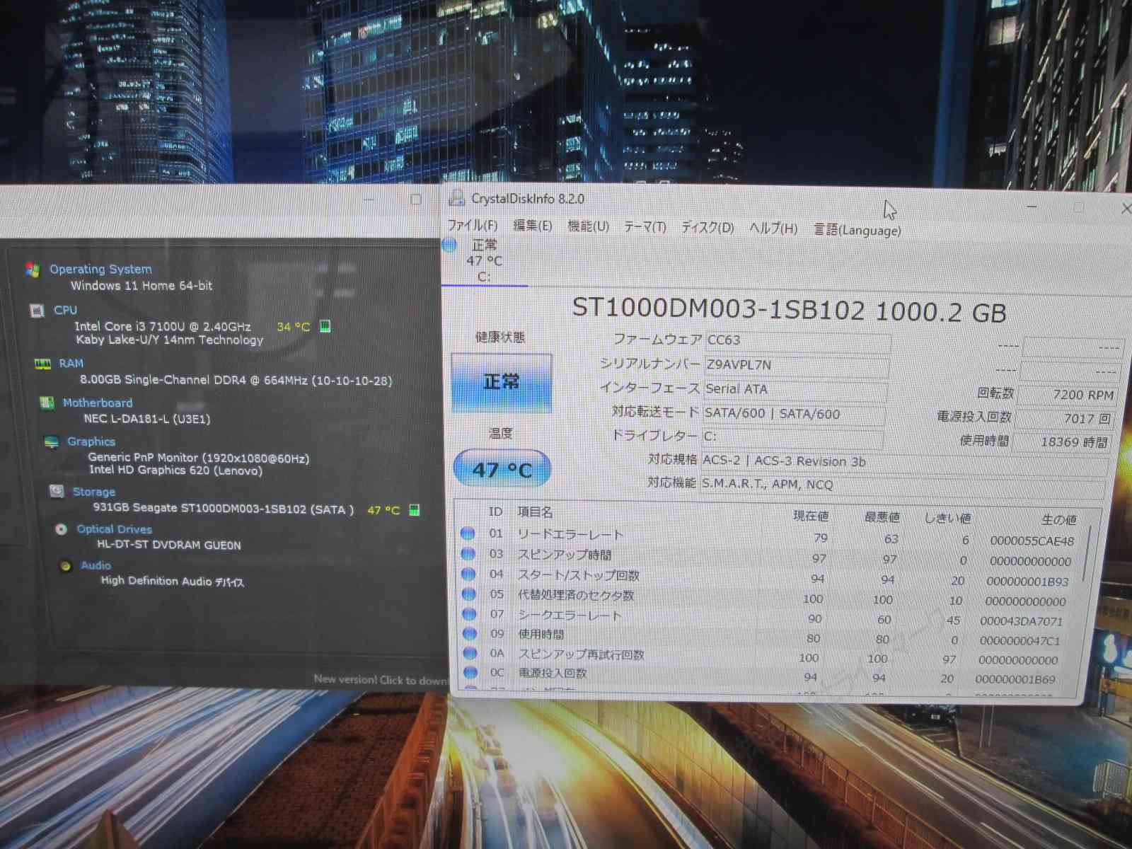The width and height of the screenshot is (1132, 849).
Task: Open the Graphics section link
Action: tap(91, 441)
